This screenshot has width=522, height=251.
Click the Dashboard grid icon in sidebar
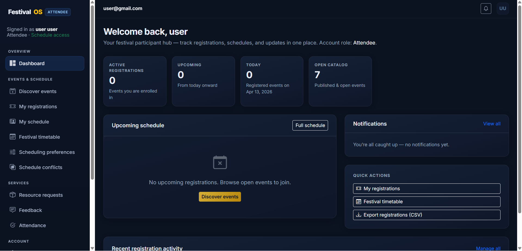click(13, 63)
